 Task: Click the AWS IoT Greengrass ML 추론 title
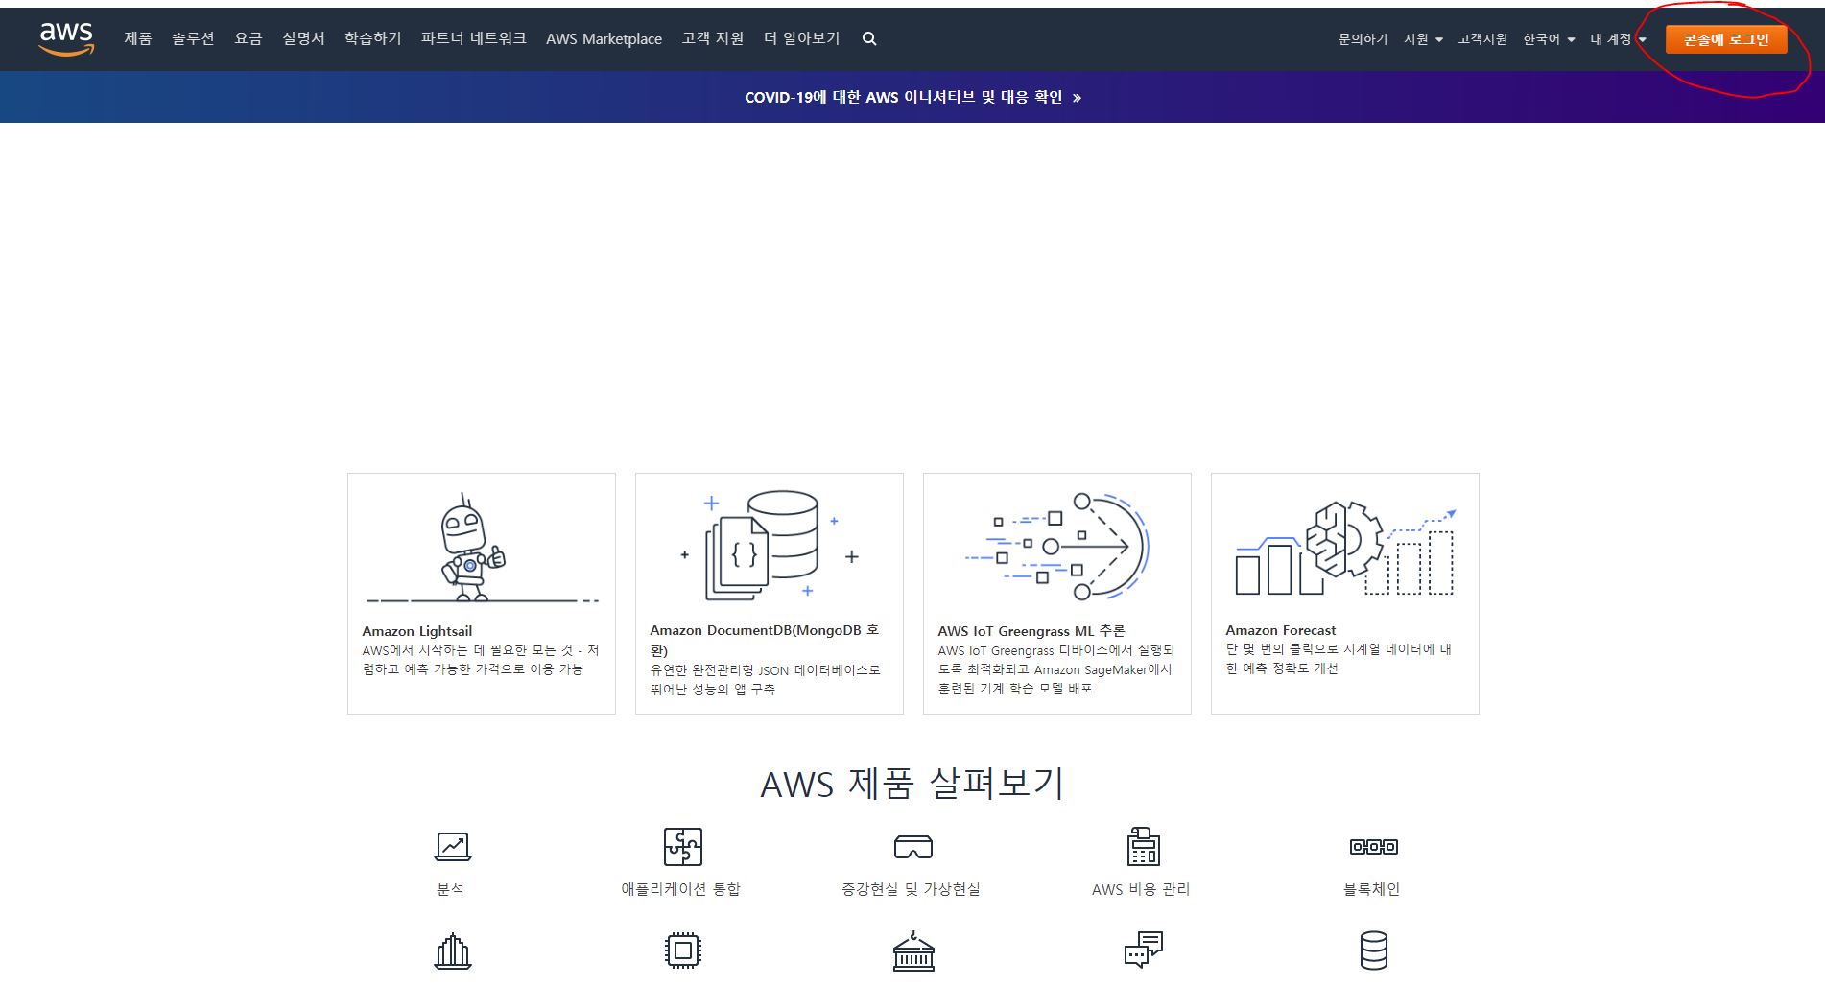pos(1031,631)
